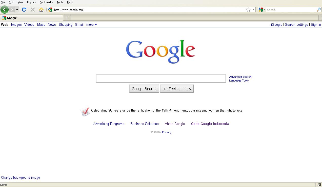The width and height of the screenshot is (322, 187).
Task: Open Search settings link
Action: (296, 25)
